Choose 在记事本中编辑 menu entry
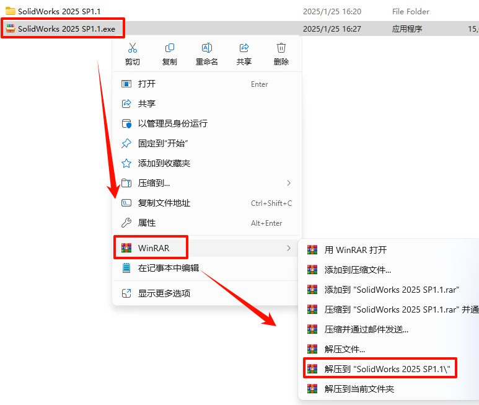Screen dimensions: 479x405 [x=207, y=268]
